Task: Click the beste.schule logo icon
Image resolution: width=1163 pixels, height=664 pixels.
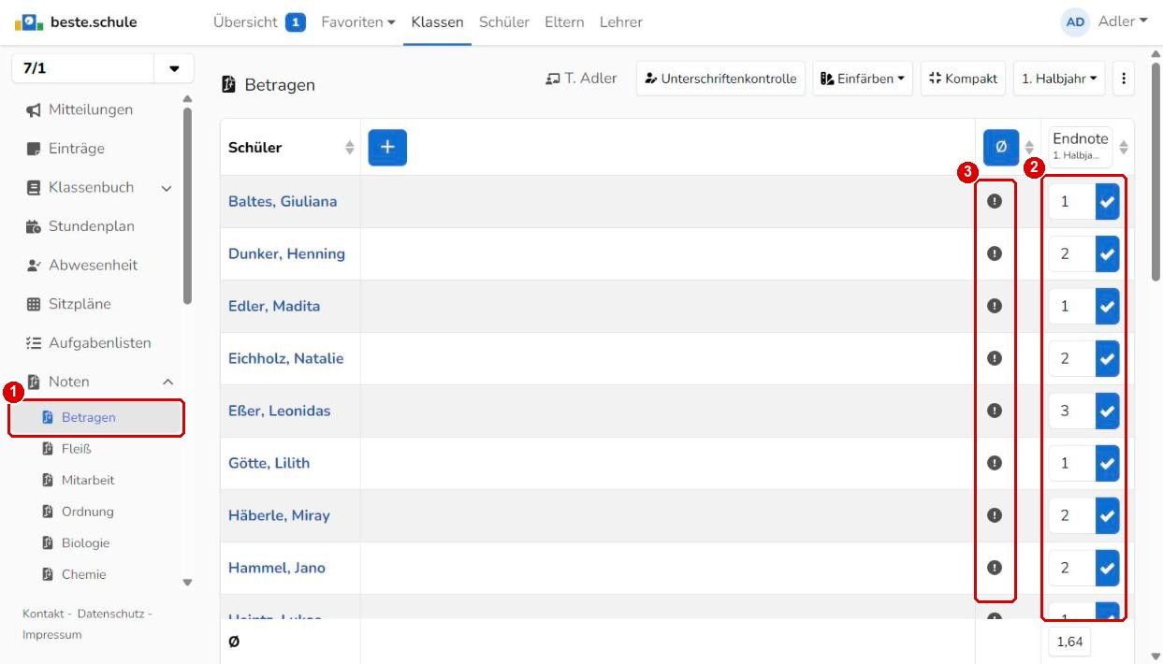Action: point(29,22)
